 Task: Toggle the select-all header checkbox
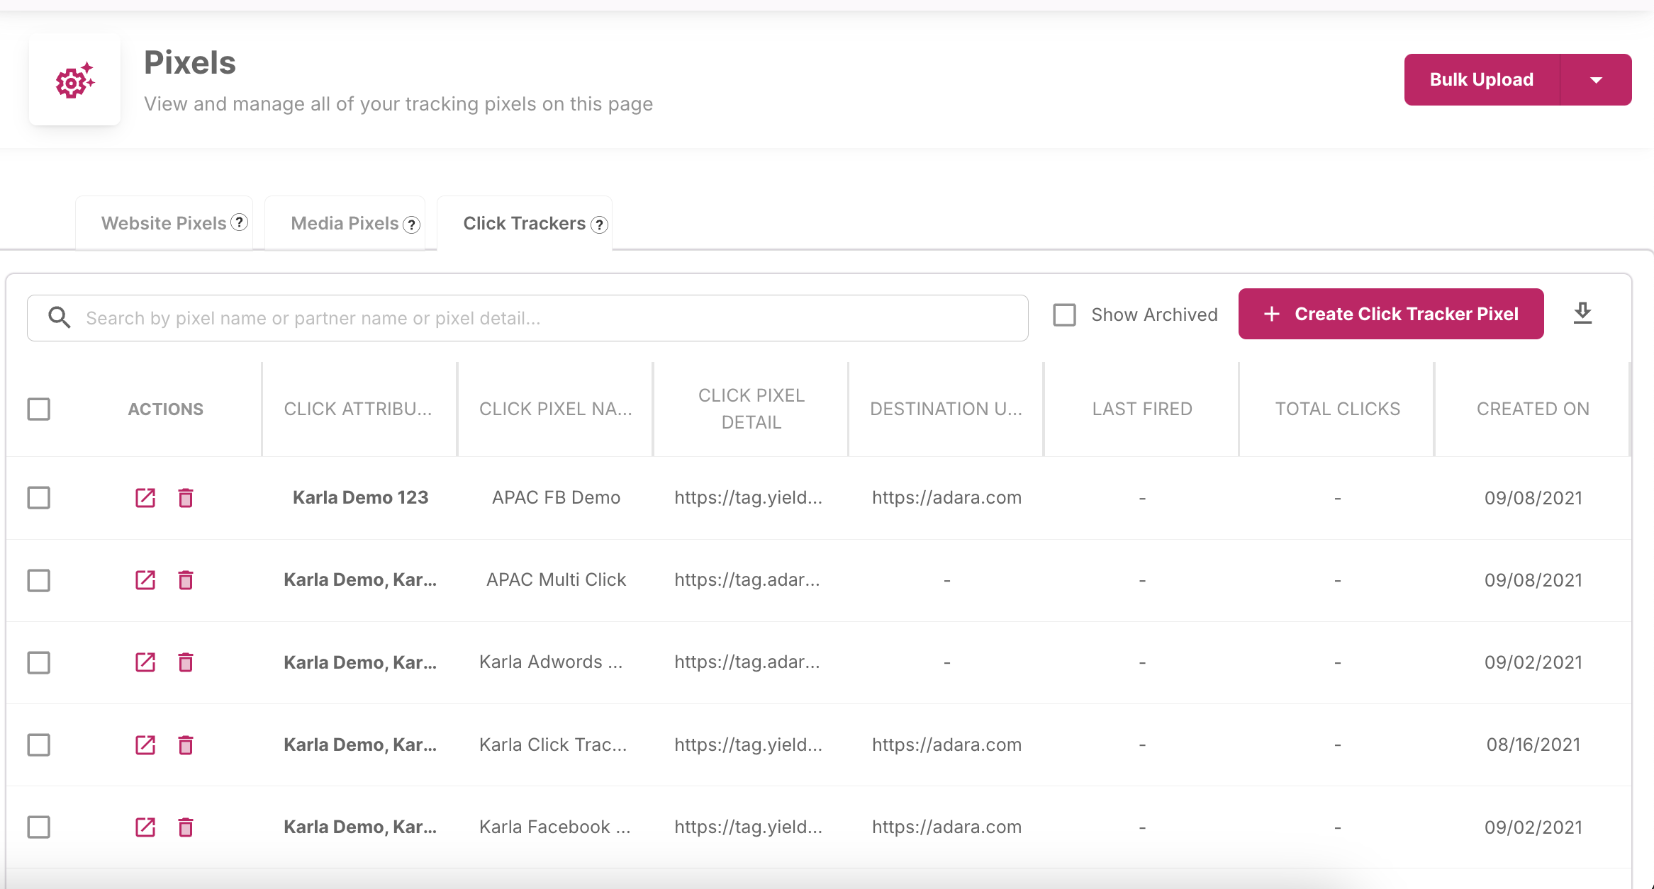[x=39, y=409]
